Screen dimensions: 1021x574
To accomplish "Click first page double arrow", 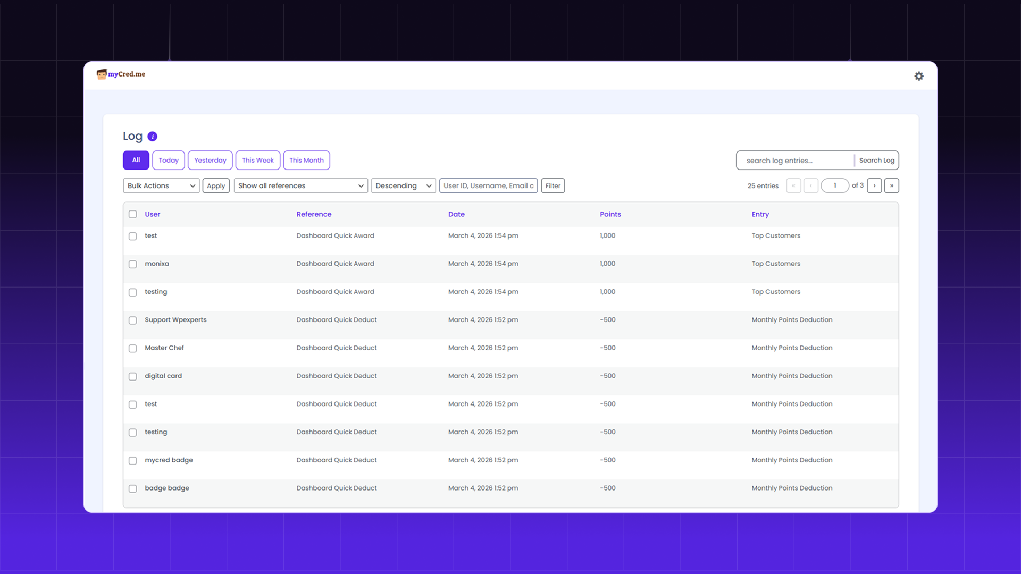I will tap(793, 185).
